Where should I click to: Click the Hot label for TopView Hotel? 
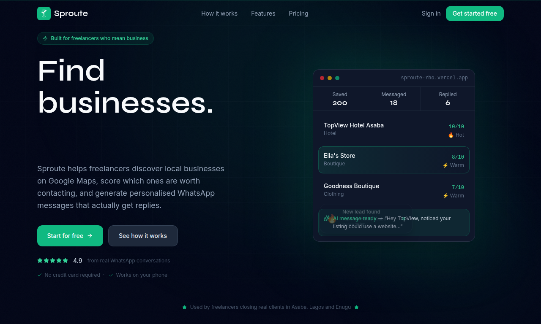point(460,135)
